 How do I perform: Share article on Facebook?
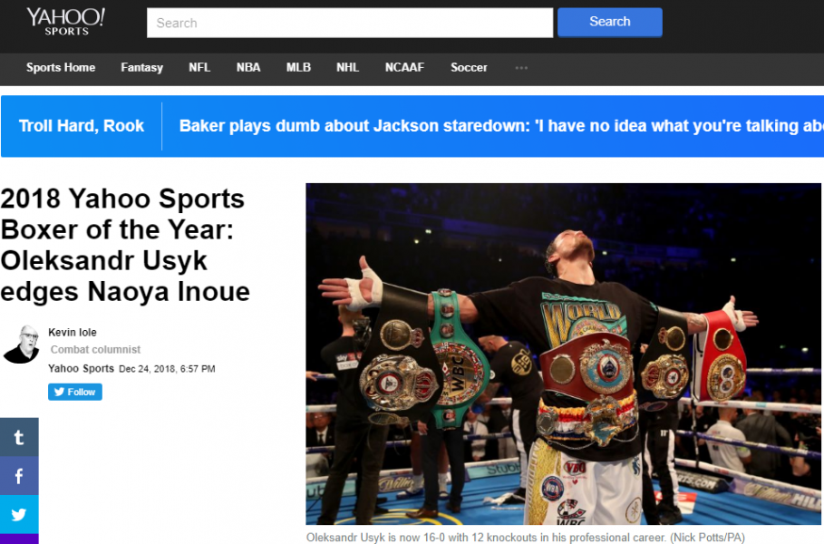[19, 476]
